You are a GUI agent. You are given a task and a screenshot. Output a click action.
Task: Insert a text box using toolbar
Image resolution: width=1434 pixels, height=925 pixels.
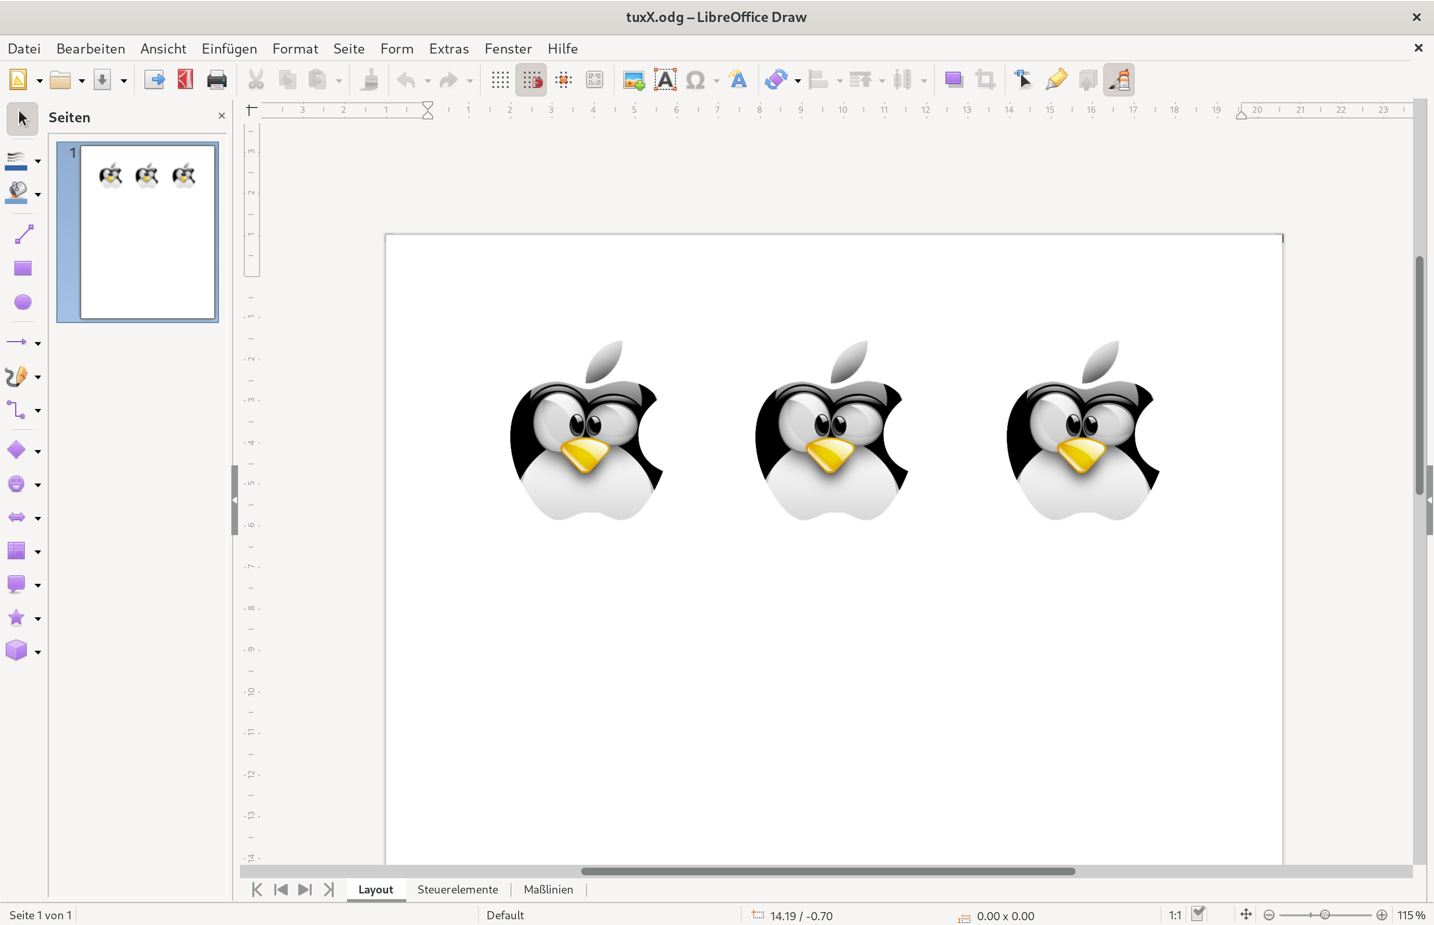click(x=664, y=80)
